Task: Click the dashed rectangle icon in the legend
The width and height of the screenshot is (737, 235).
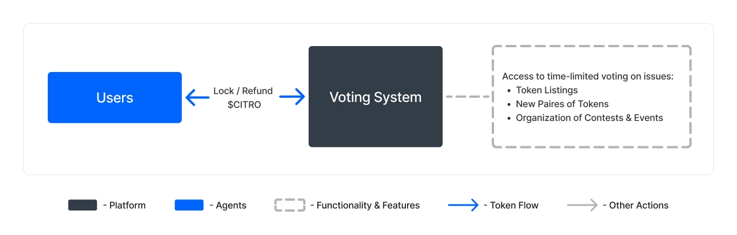Action: coord(290,205)
